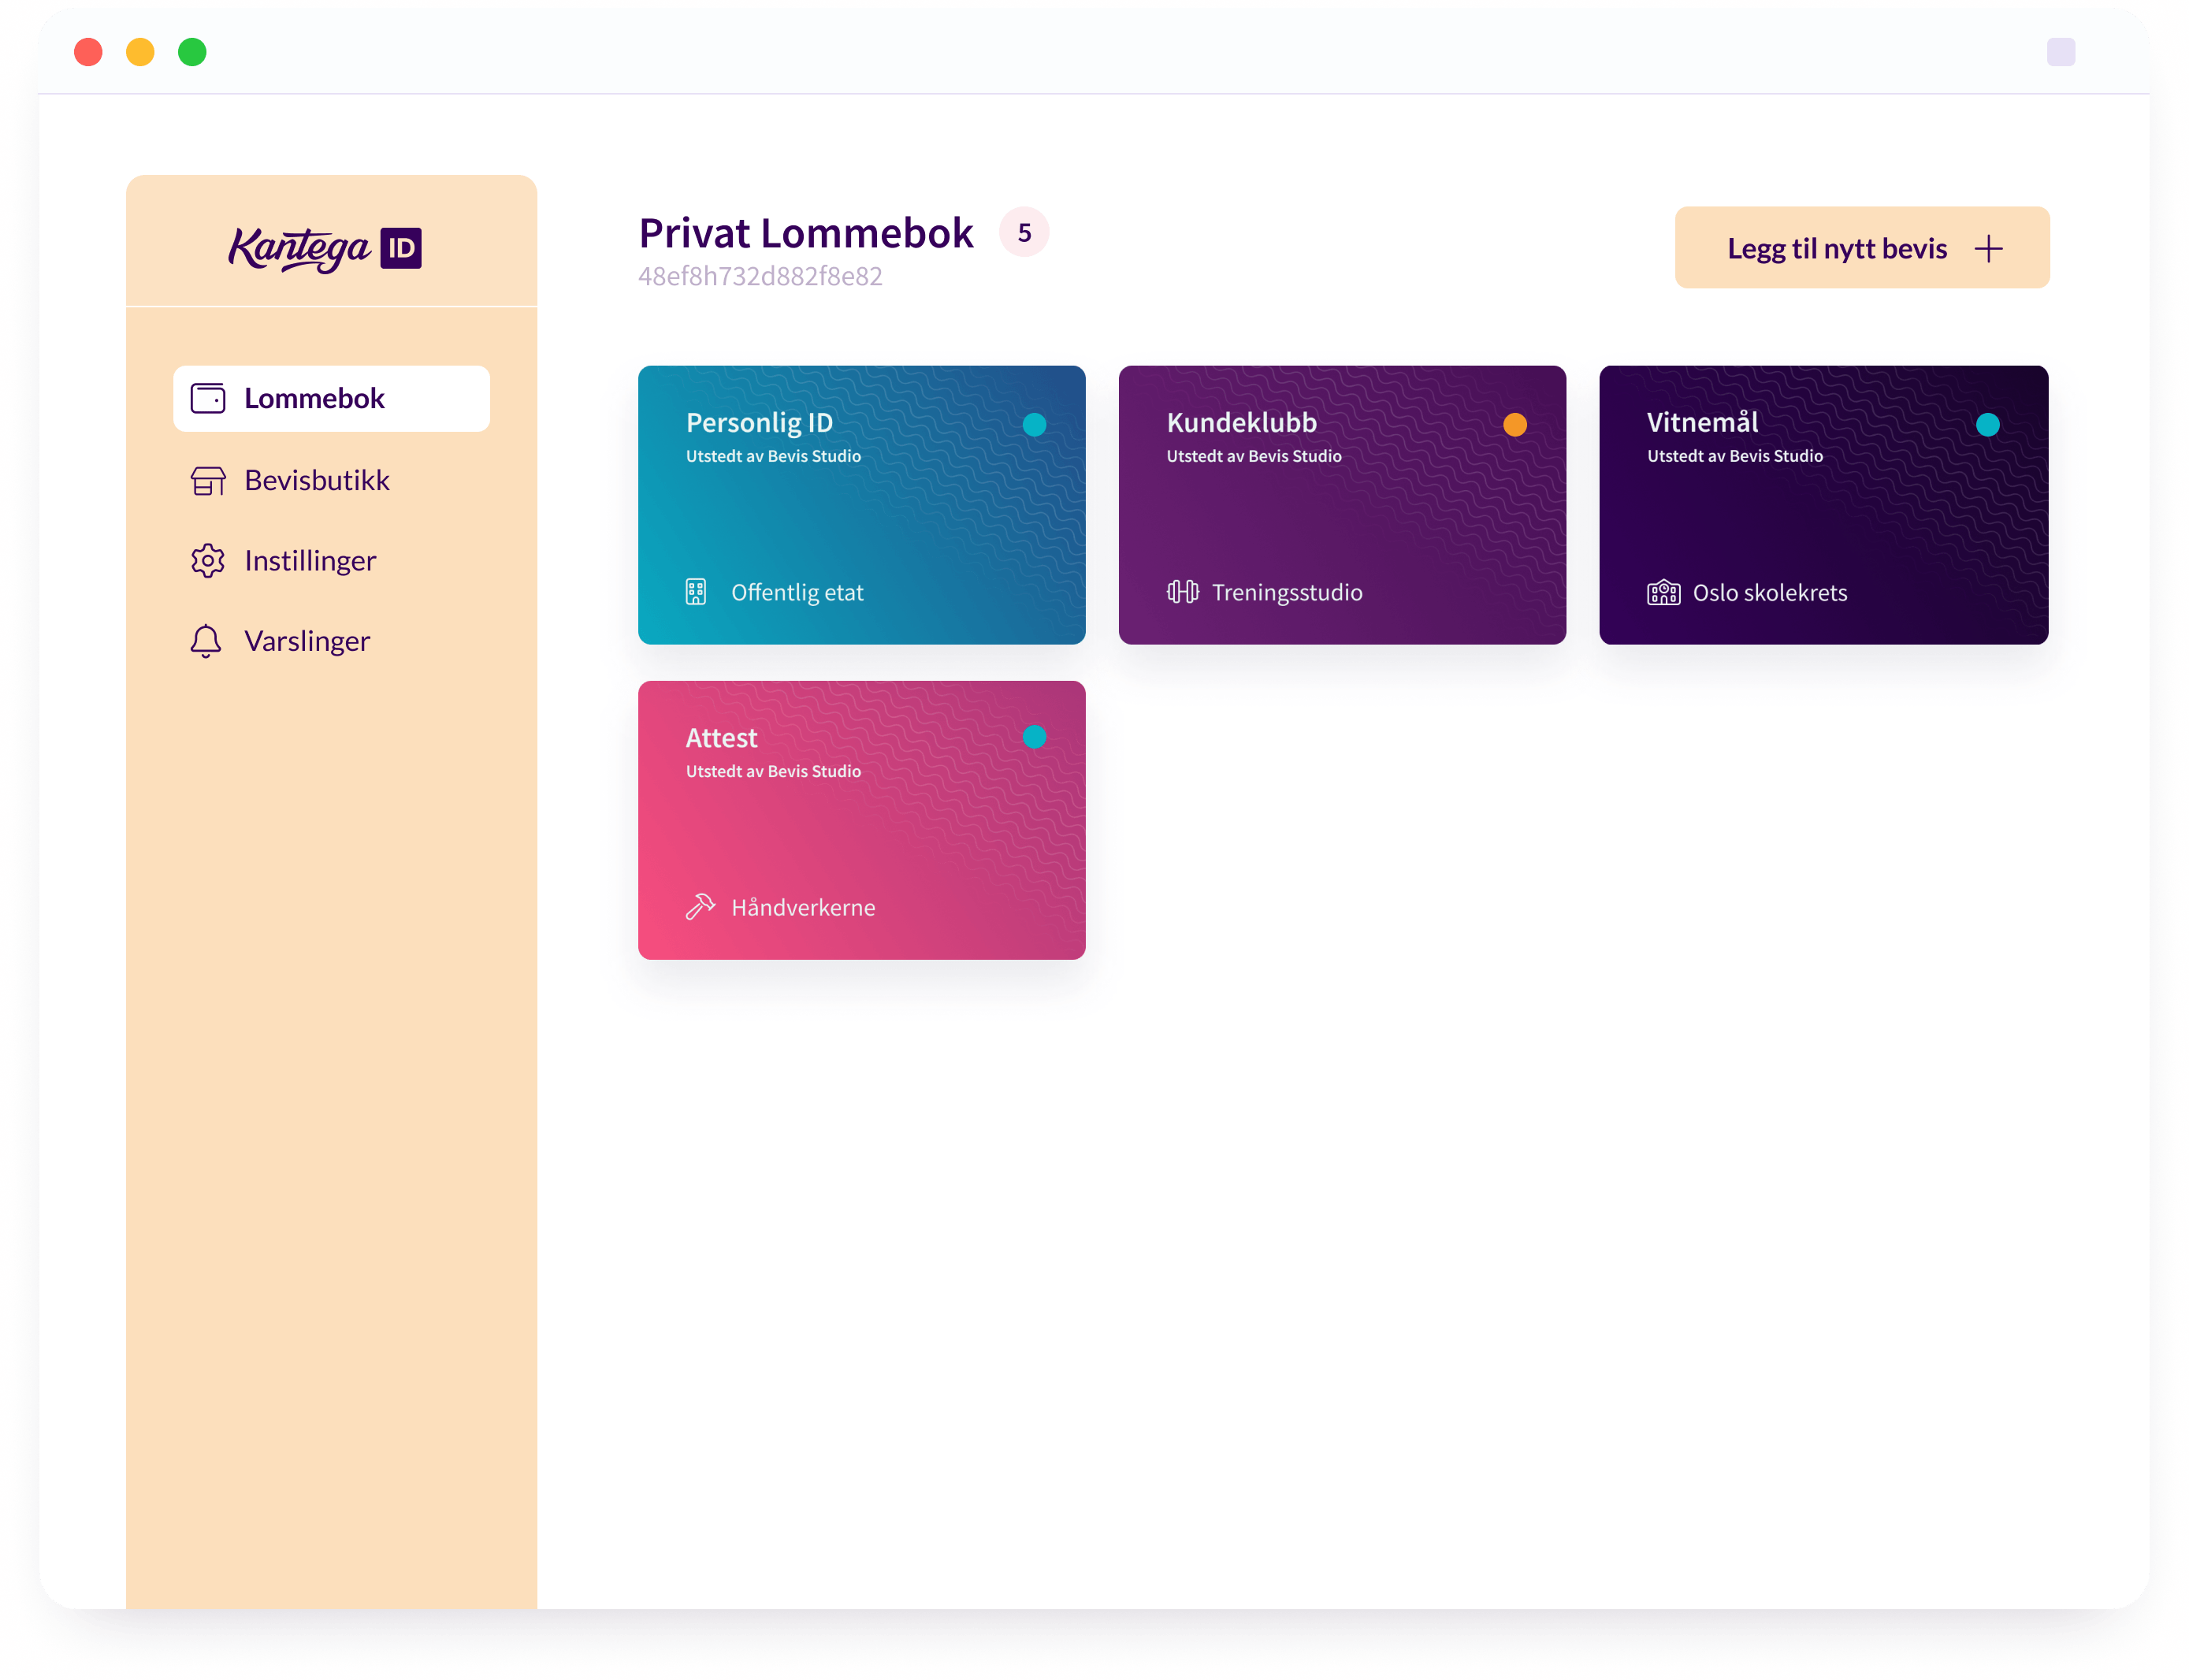Click the bell icon beside Varslinger
This screenshot has height=1680, width=2189.
click(x=206, y=641)
